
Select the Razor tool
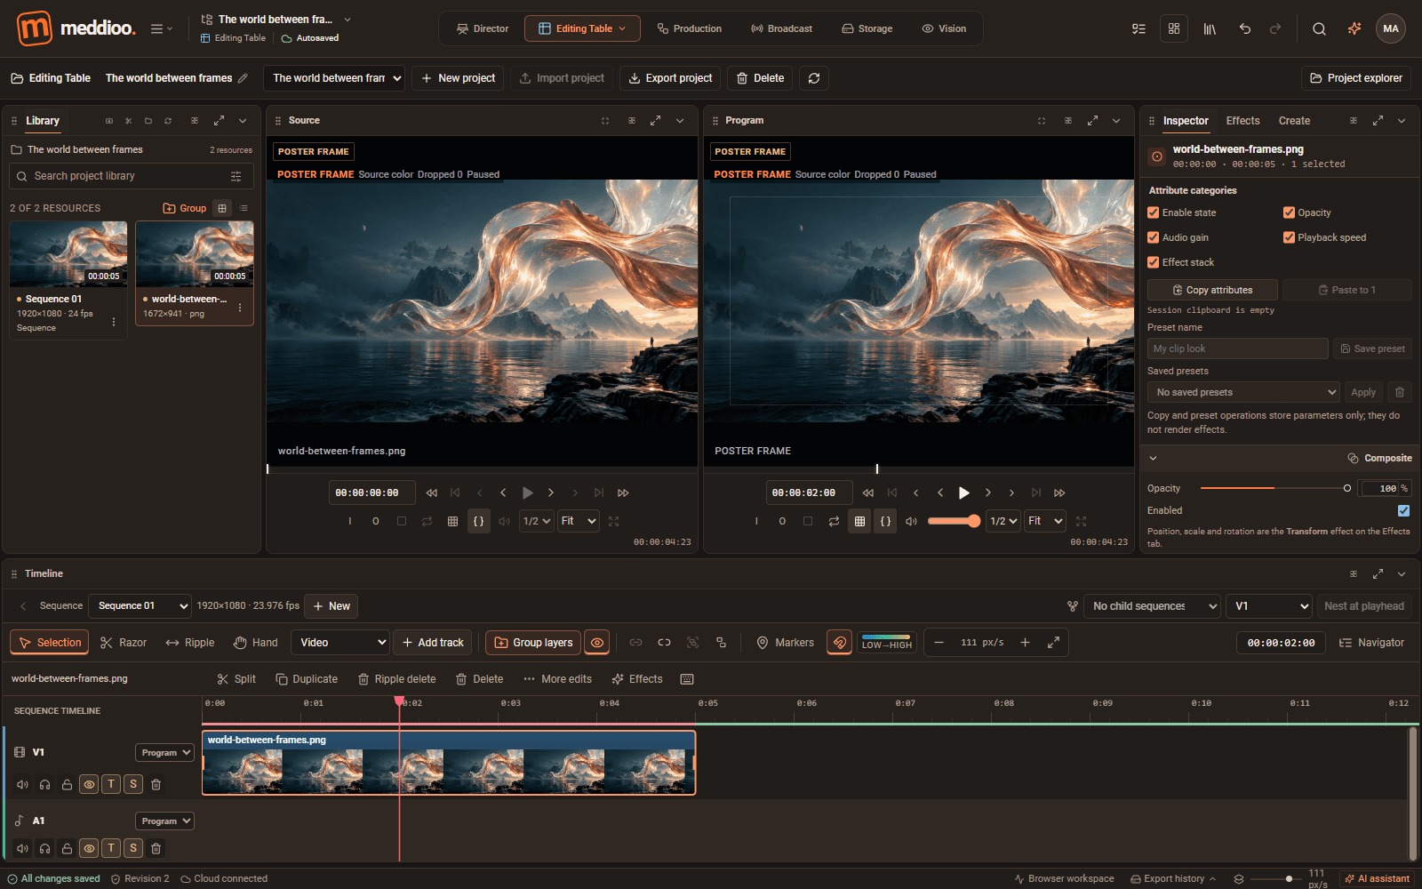tap(124, 642)
